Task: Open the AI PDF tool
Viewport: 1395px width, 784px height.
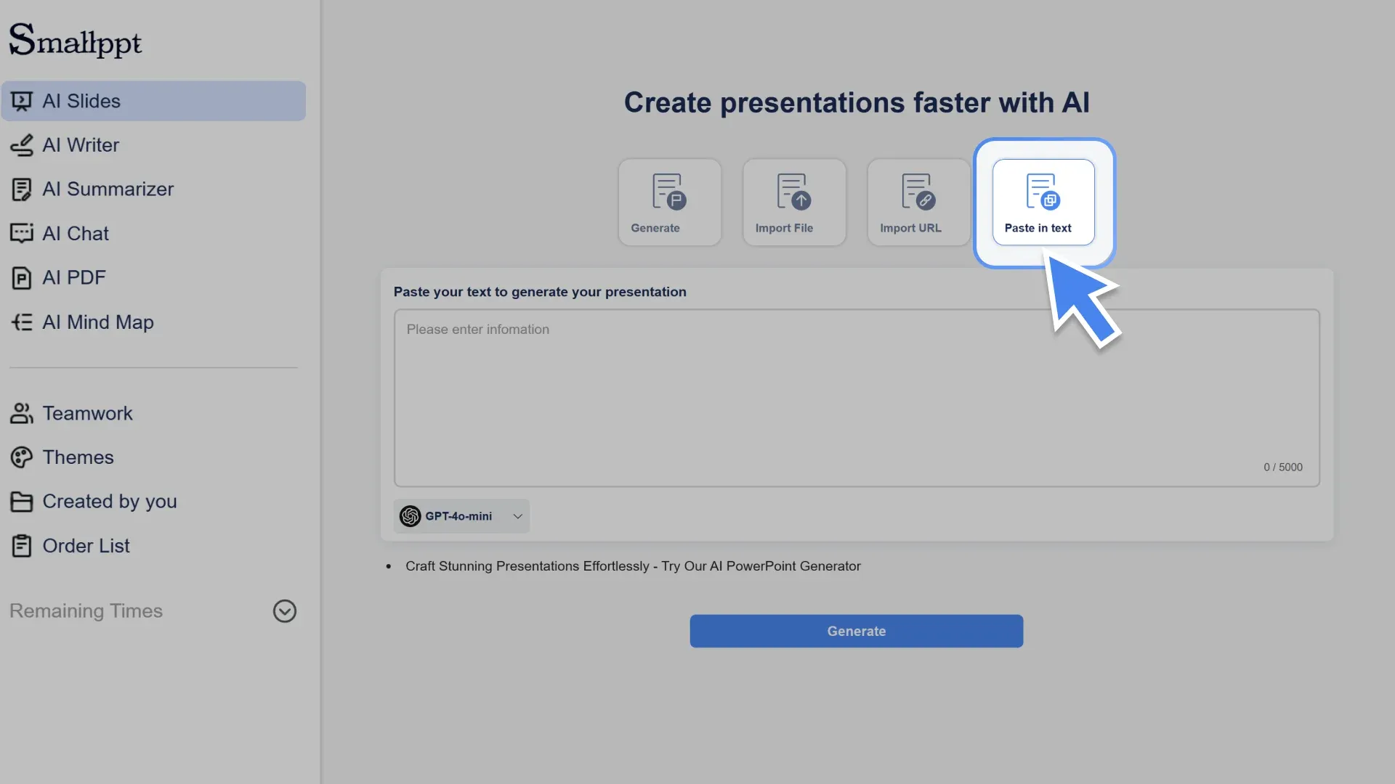Action: pyautogui.click(x=73, y=277)
